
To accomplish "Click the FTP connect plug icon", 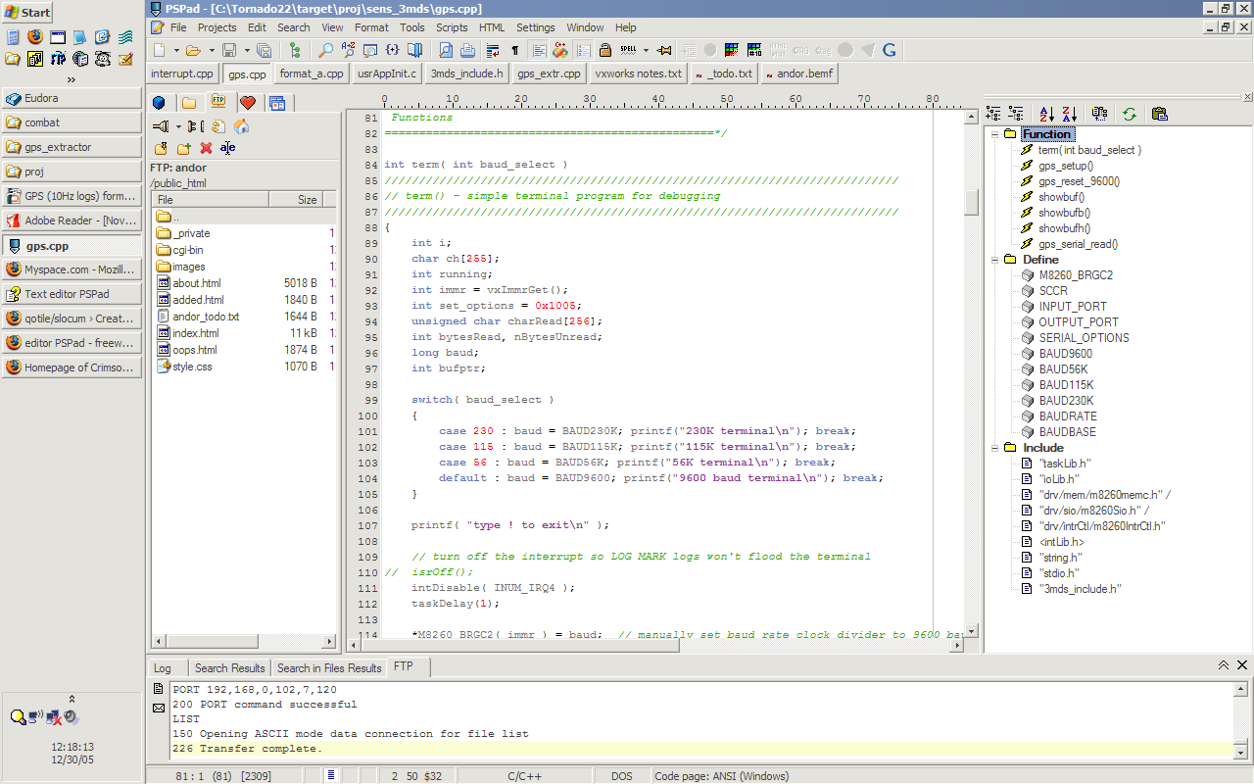I will click(x=161, y=126).
